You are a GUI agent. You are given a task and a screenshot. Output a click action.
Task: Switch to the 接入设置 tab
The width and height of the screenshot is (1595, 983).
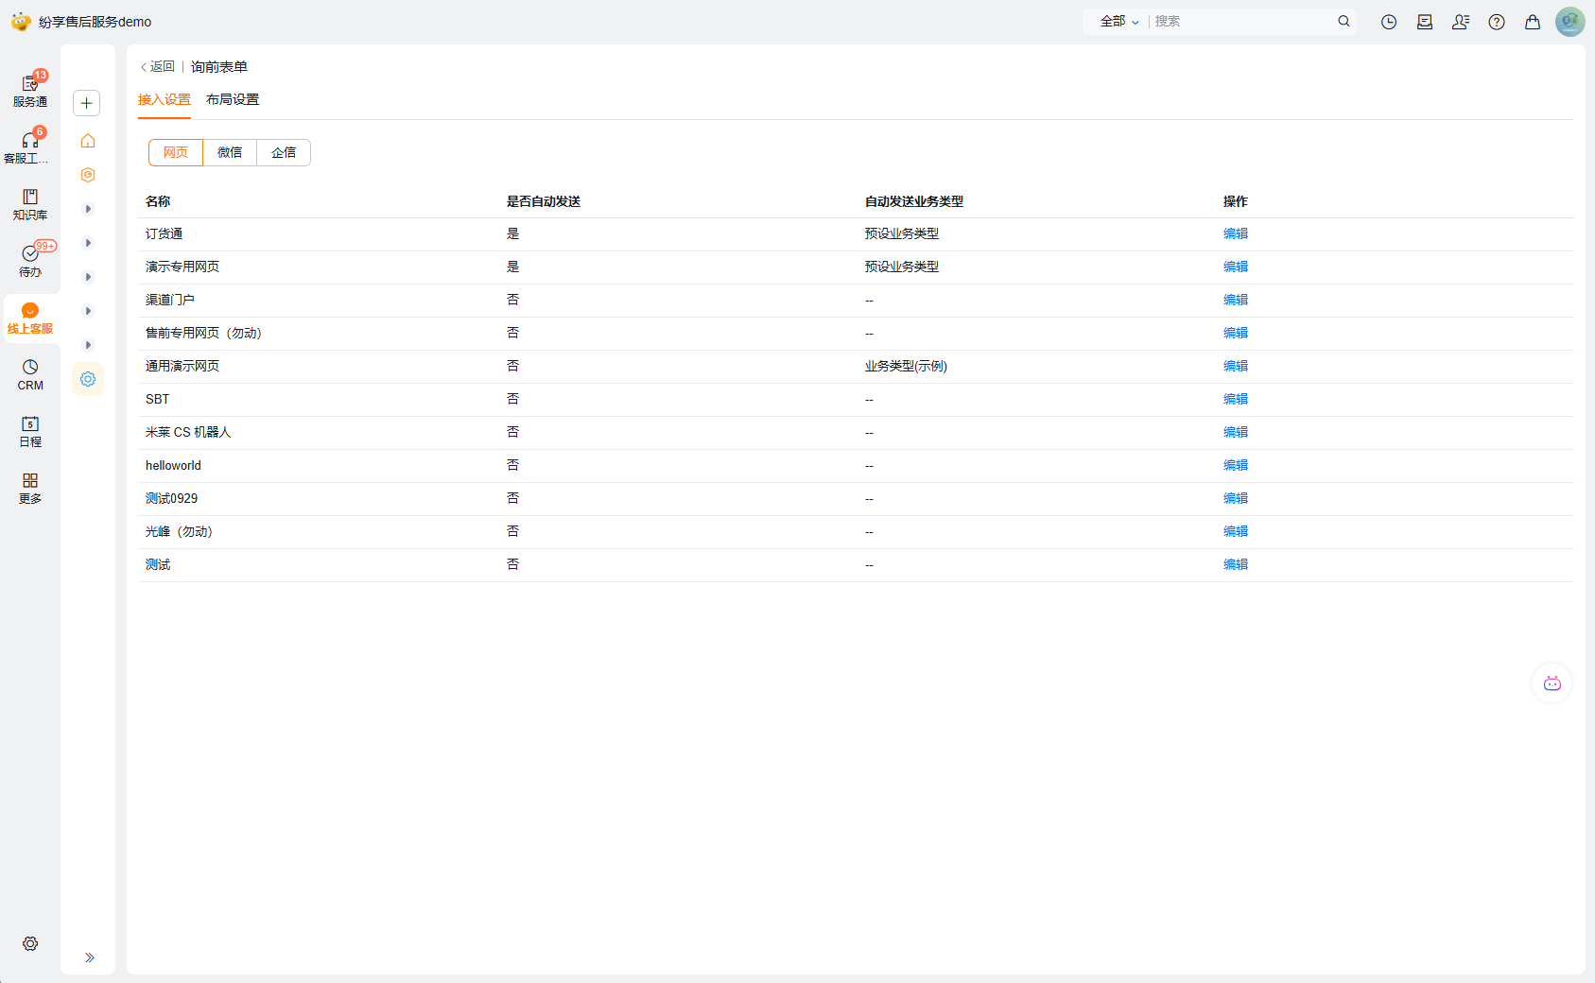165,100
